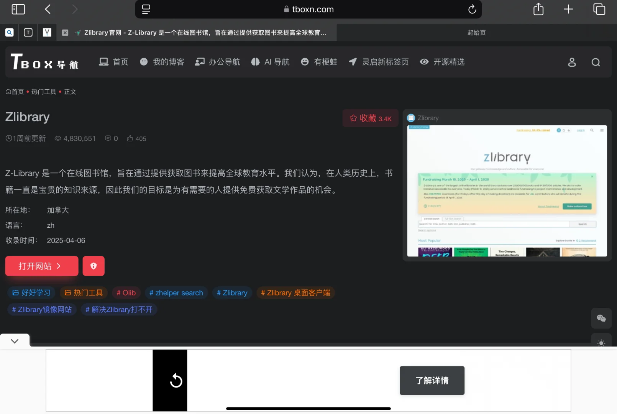Collapse the ad with the chevron
This screenshot has height=414, width=617.
click(x=15, y=341)
